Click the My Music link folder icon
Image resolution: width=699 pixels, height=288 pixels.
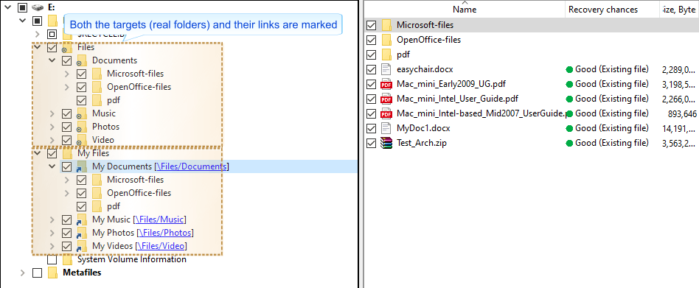tap(82, 220)
